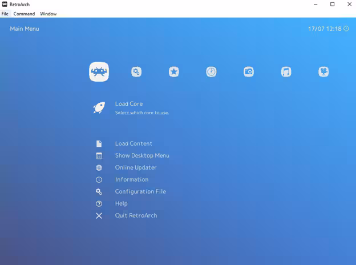Open the Online Updater entry

(136, 168)
